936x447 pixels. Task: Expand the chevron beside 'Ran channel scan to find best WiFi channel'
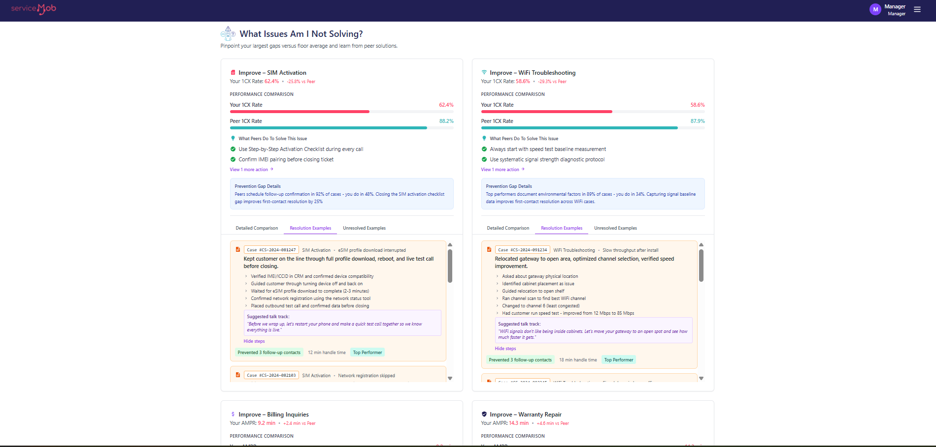click(497, 298)
